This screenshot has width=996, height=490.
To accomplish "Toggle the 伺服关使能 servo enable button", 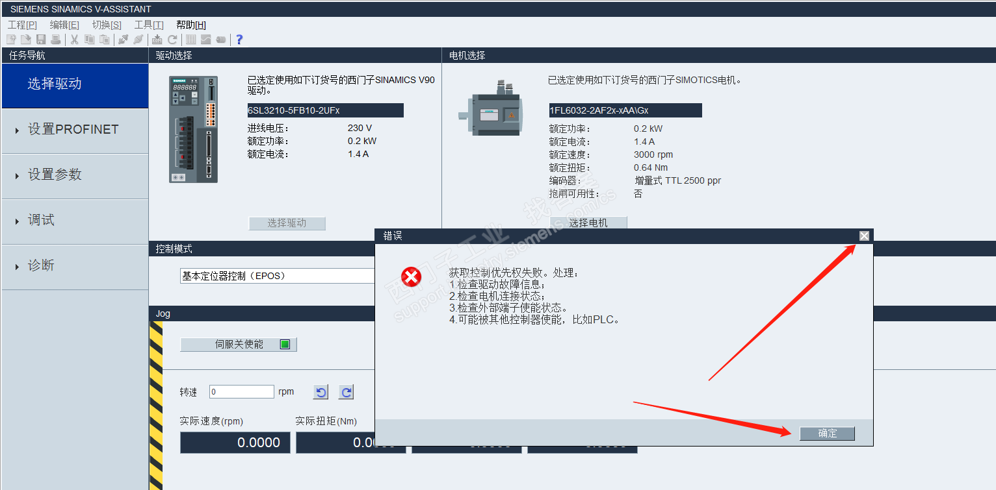I will click(x=239, y=345).
